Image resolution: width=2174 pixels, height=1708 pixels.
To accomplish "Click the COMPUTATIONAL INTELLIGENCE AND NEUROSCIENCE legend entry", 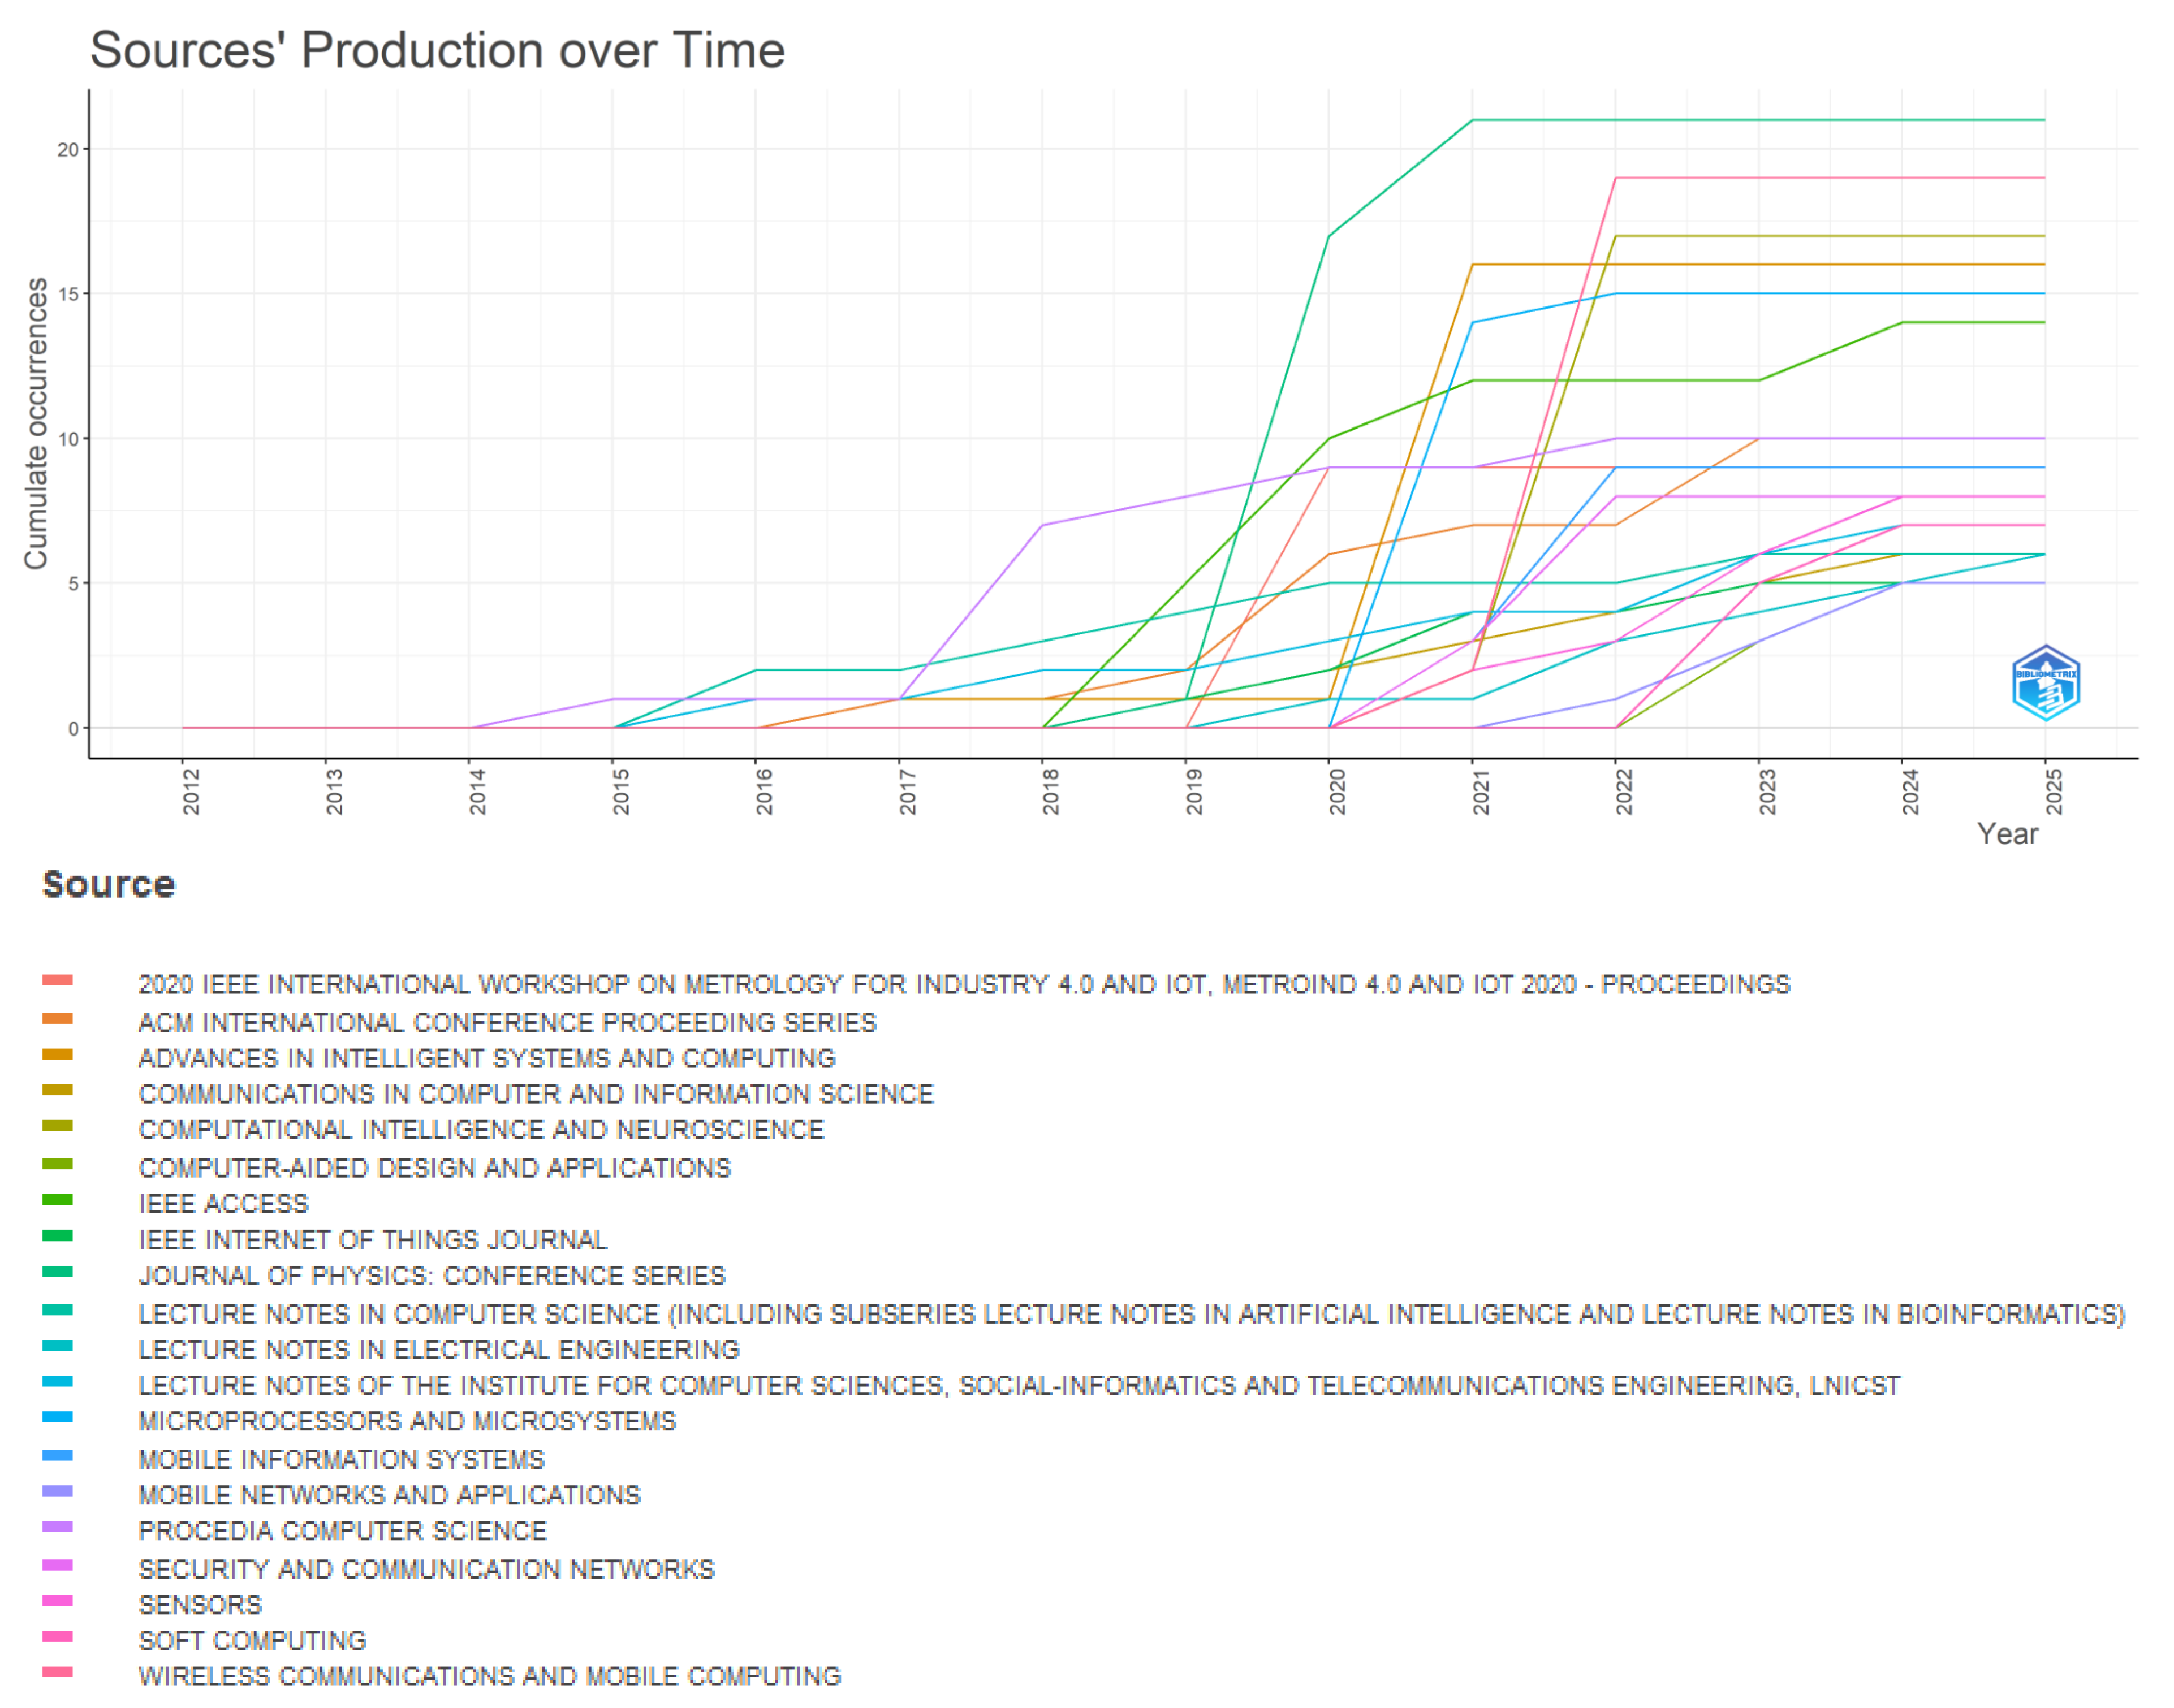I will coord(480,1129).
